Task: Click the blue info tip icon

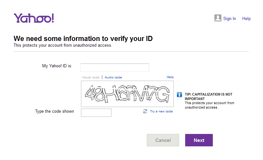Action: pyautogui.click(x=179, y=94)
